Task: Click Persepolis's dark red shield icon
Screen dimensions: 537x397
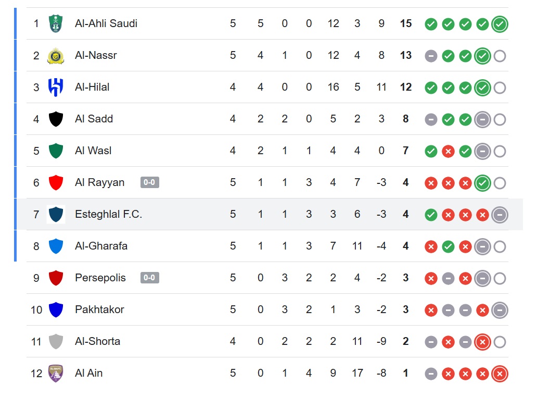Action: coord(56,278)
